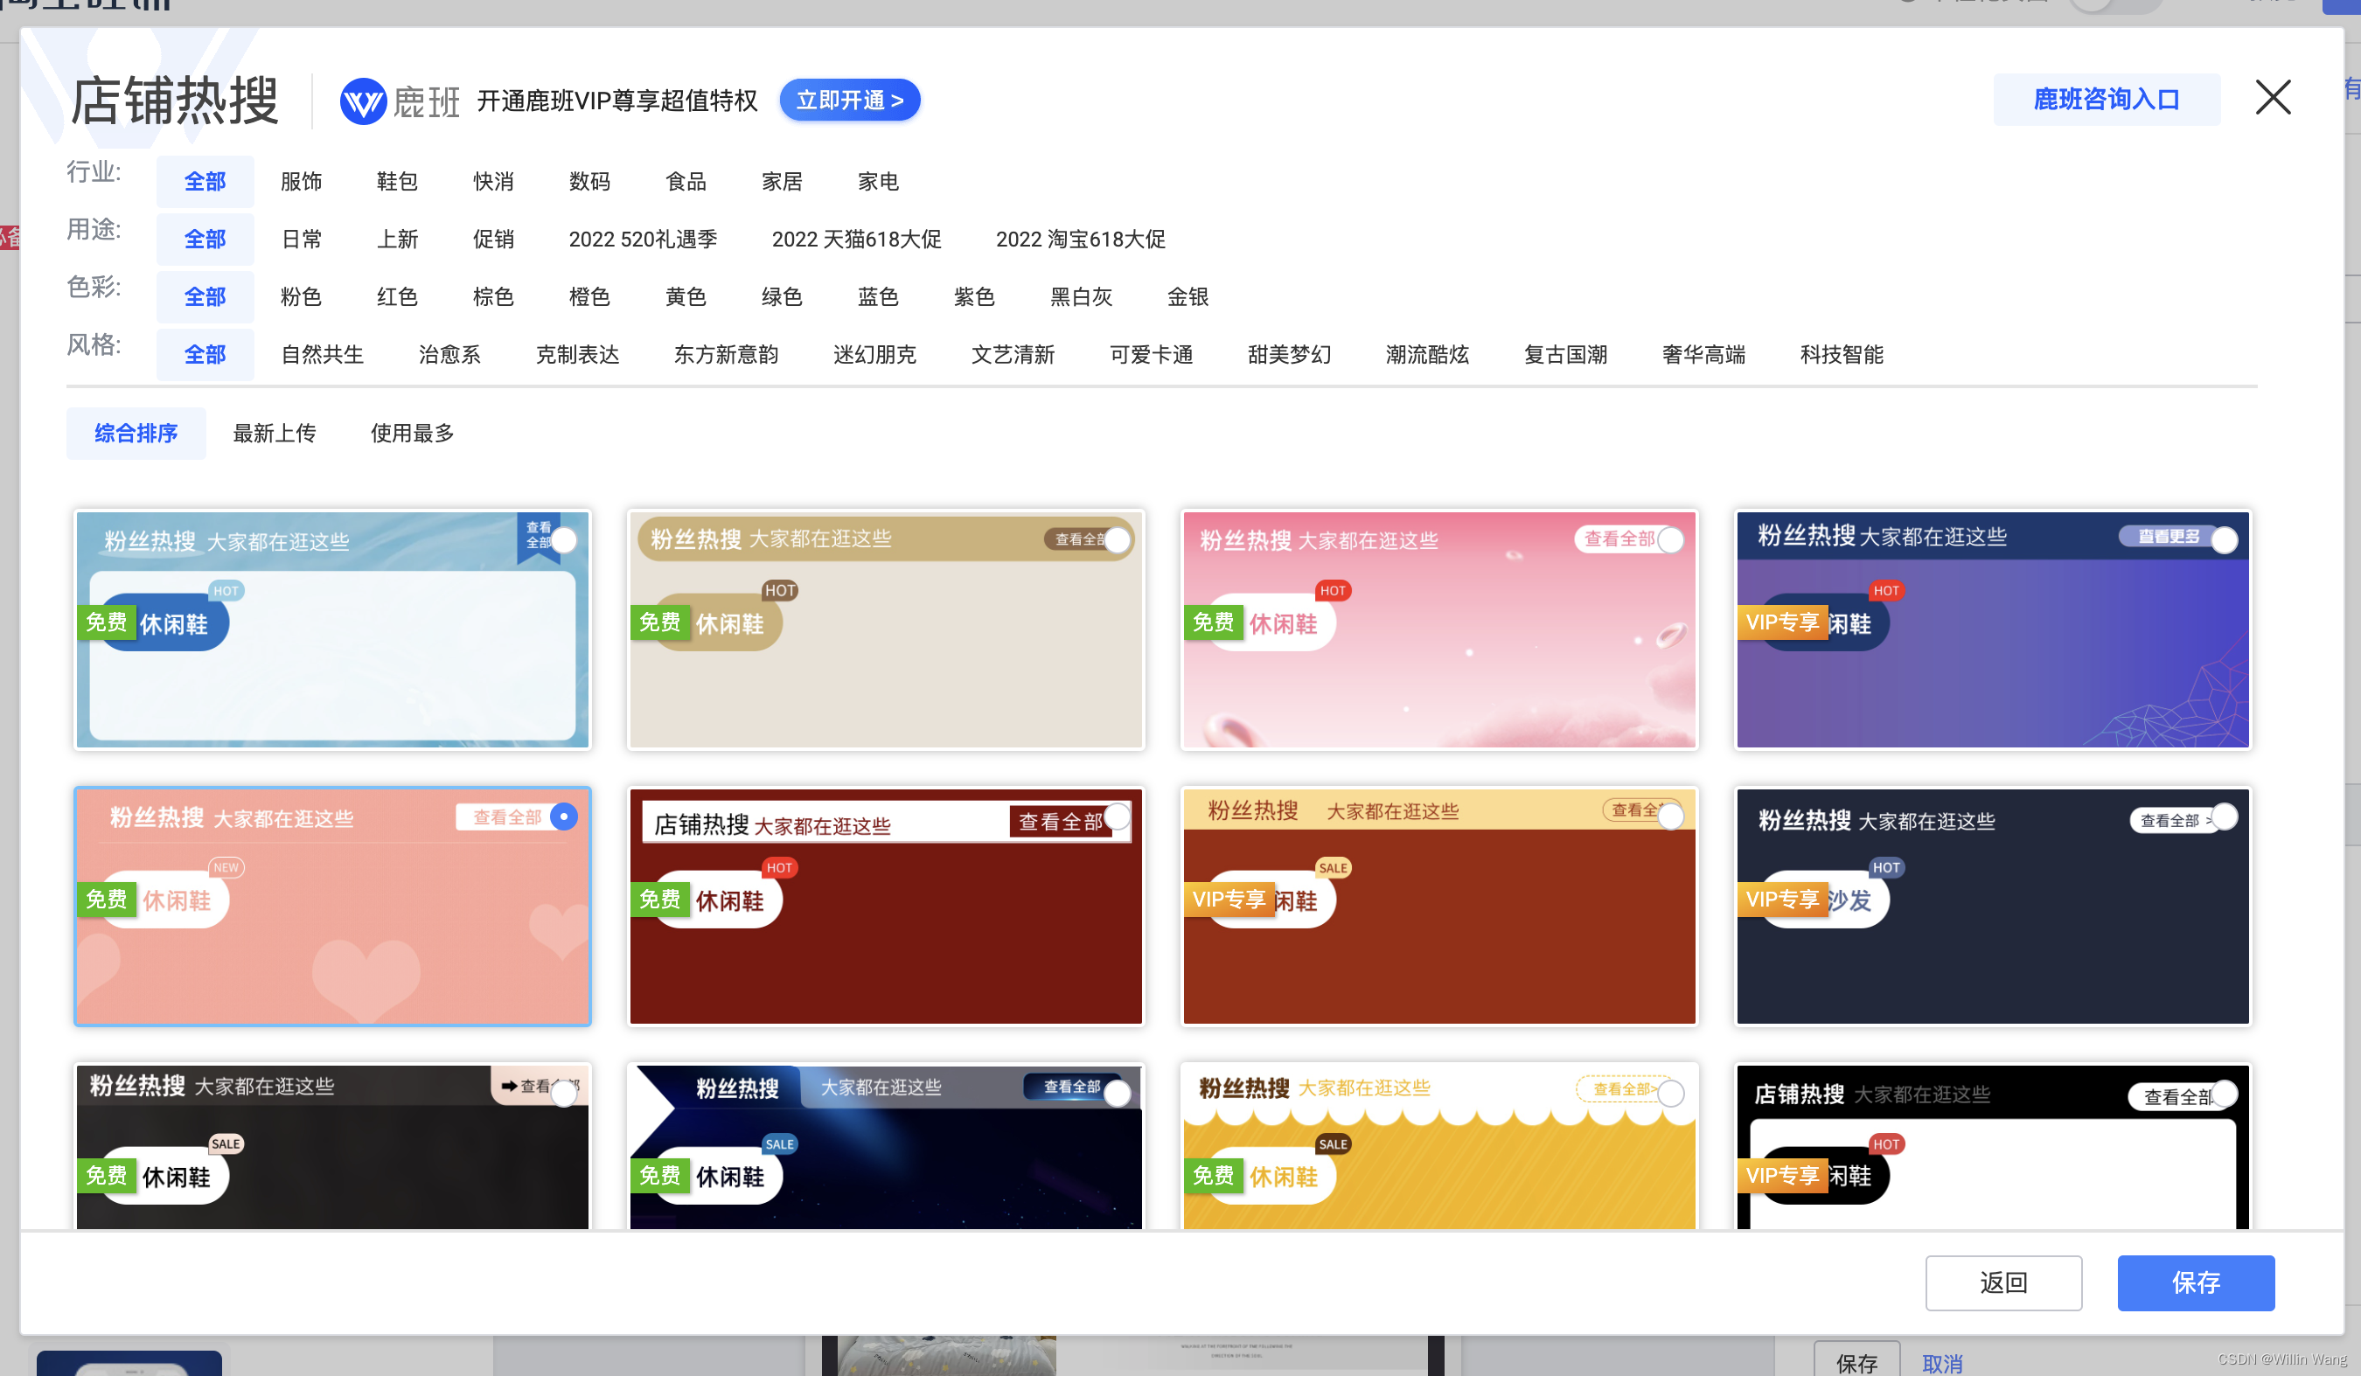This screenshot has width=2361, height=1376.
Task: Select the 综合排序 sort tab
Action: (x=136, y=433)
